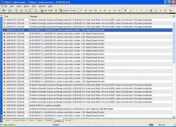Screen dimensions: 176x127
Task: Toggle the Navigator favorites folder icon
Action: (x=26, y=10)
